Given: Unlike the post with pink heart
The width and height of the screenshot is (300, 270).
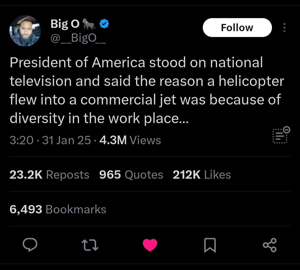Looking at the screenshot, I should tap(150, 245).
